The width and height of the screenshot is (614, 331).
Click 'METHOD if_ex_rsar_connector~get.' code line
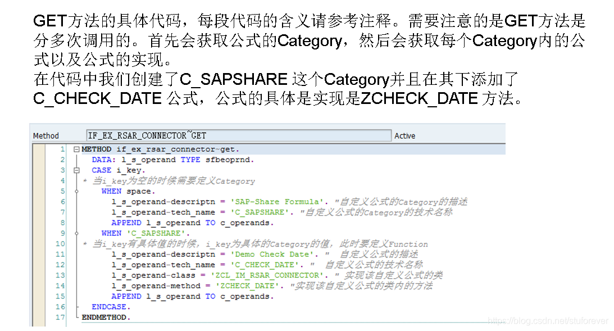pos(160,149)
